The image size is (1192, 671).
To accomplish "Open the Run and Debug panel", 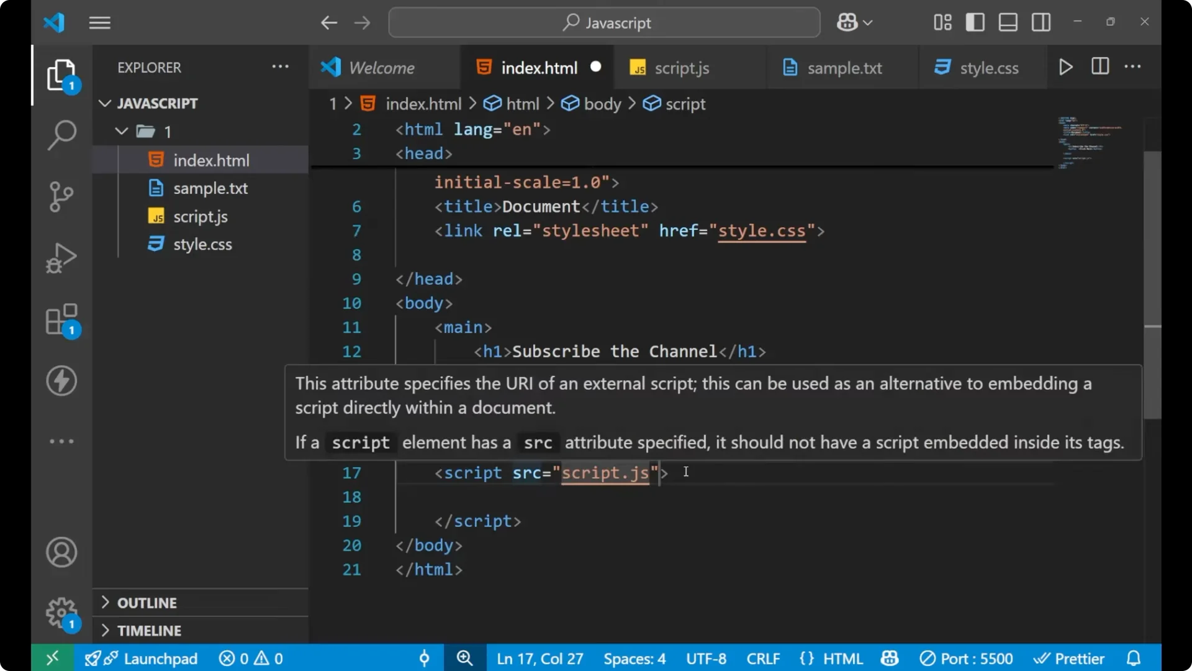I will [61, 257].
